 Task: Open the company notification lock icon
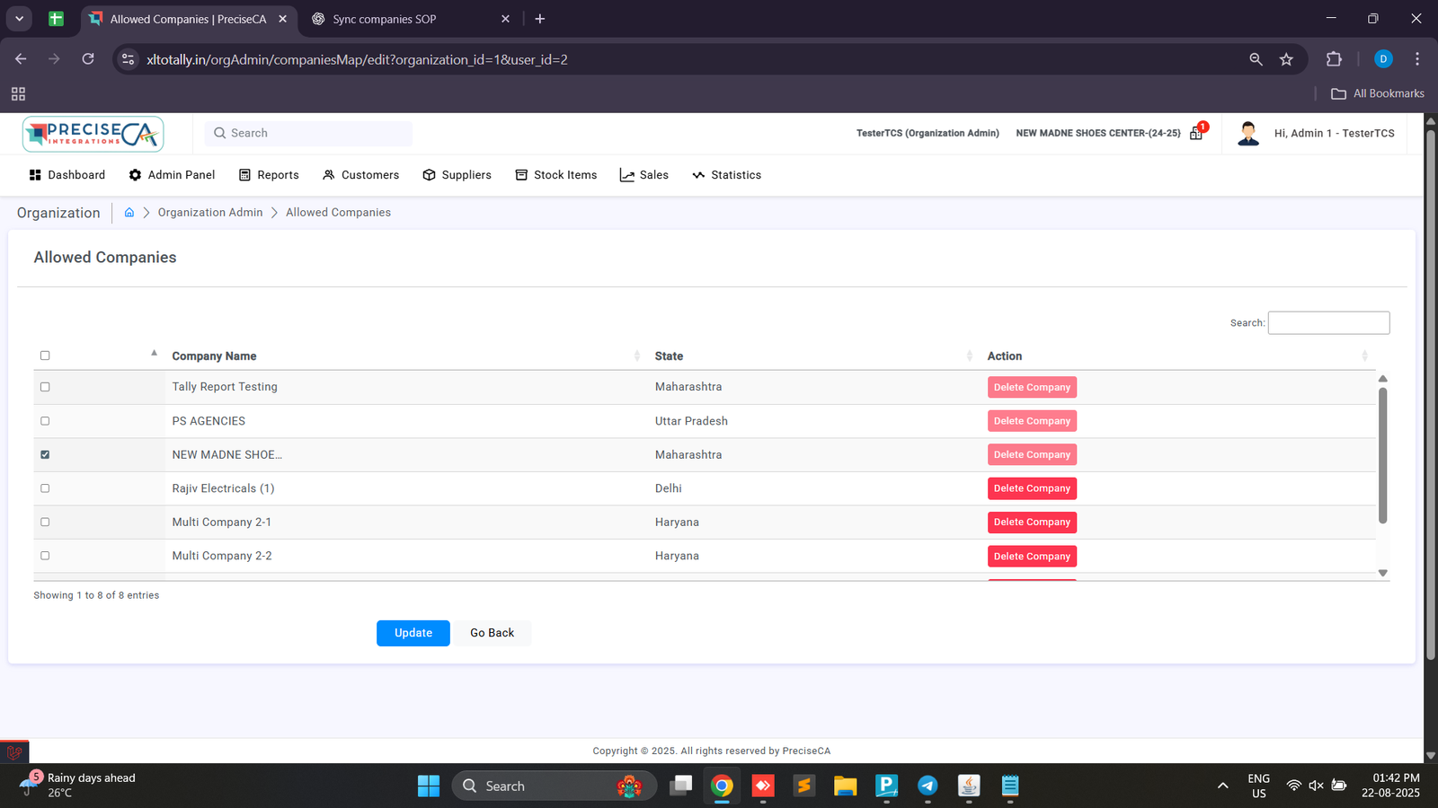pyautogui.click(x=1196, y=133)
